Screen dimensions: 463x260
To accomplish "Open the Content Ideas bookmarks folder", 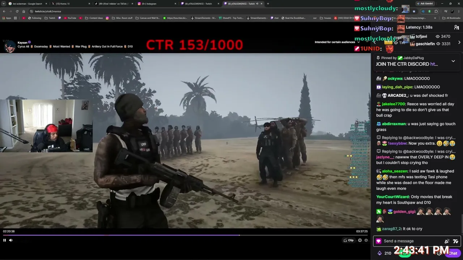I will click(94, 18).
